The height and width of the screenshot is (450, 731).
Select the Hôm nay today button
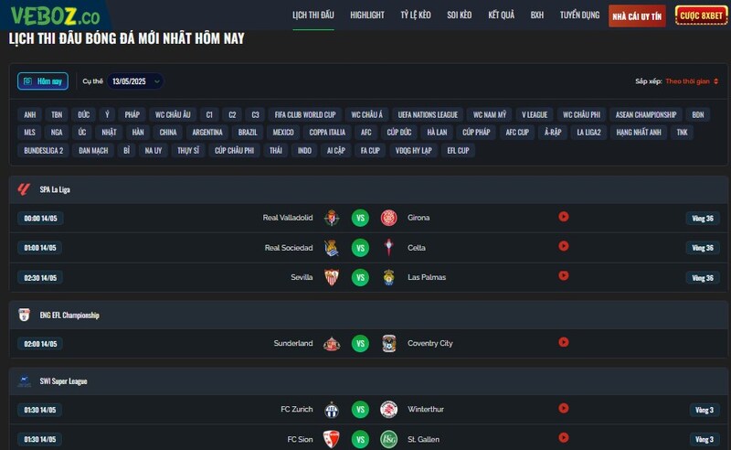43,81
